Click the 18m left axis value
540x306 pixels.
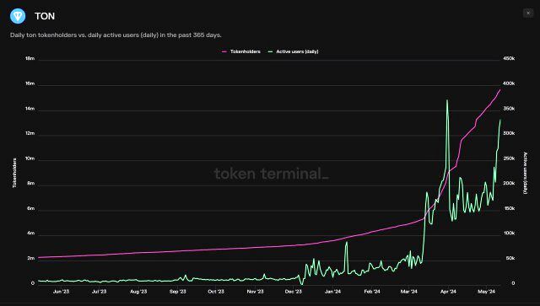30,58
